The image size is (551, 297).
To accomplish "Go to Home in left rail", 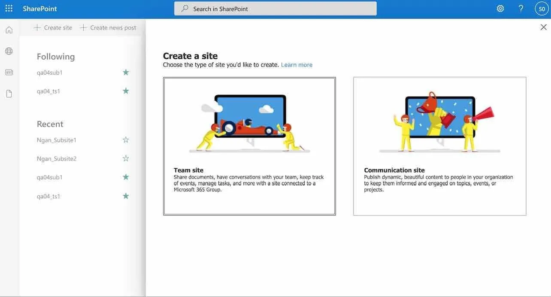I will click(9, 30).
